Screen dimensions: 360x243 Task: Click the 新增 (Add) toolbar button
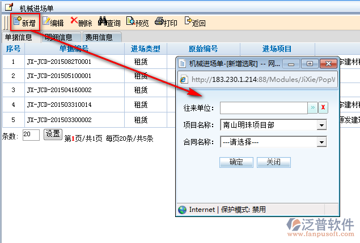[25, 23]
